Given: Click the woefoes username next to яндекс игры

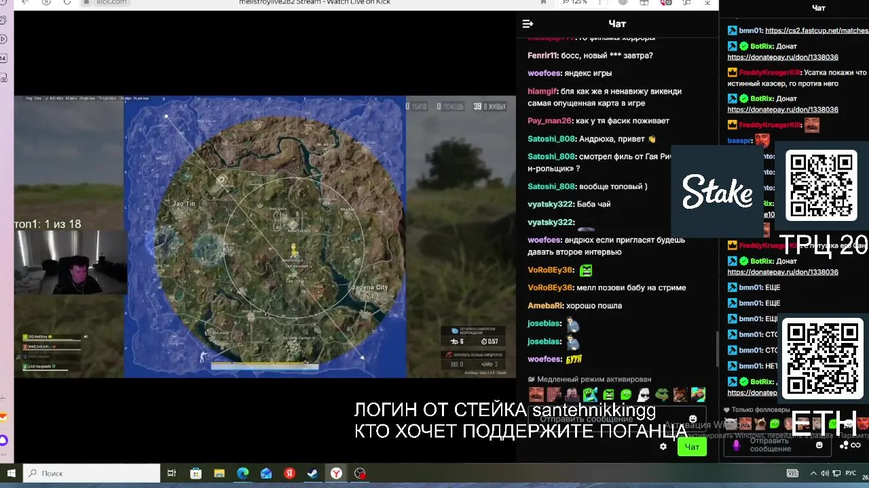Looking at the screenshot, I should click(544, 73).
